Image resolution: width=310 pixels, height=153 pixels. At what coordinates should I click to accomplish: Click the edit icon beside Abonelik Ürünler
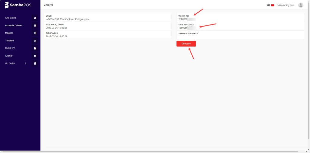(35, 25)
